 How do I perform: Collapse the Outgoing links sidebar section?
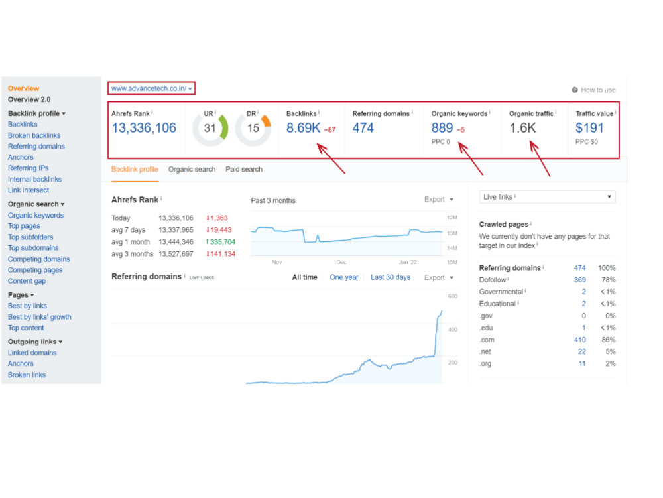coord(35,341)
